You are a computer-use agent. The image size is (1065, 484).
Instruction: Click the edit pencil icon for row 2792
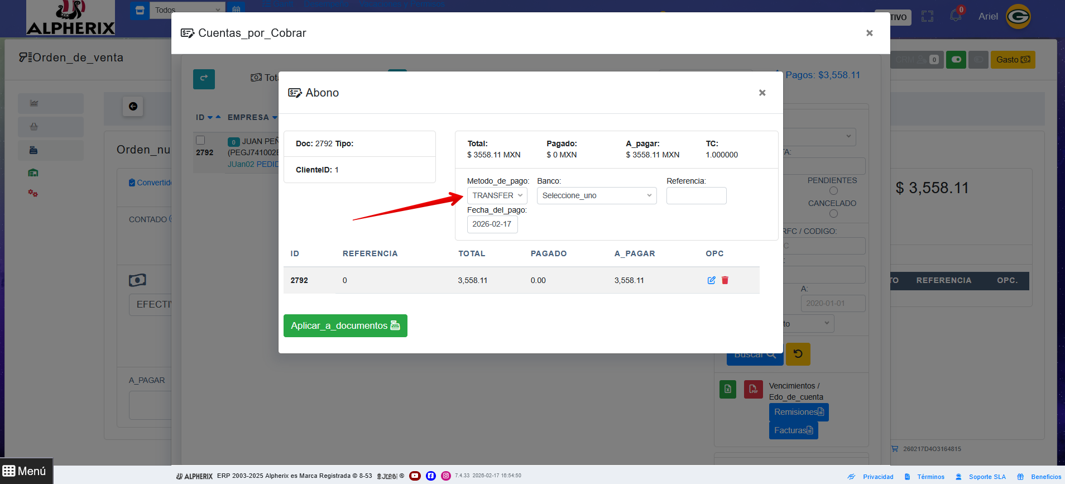click(x=711, y=280)
